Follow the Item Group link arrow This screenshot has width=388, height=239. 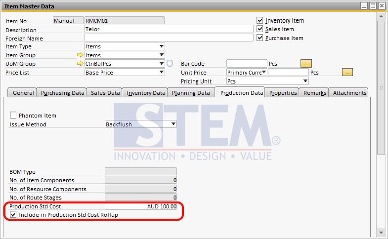tap(80, 55)
